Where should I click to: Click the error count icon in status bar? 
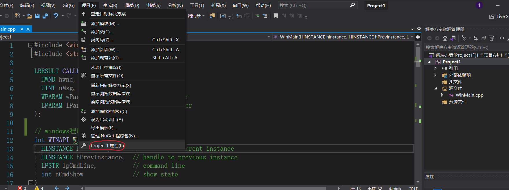point(20,188)
